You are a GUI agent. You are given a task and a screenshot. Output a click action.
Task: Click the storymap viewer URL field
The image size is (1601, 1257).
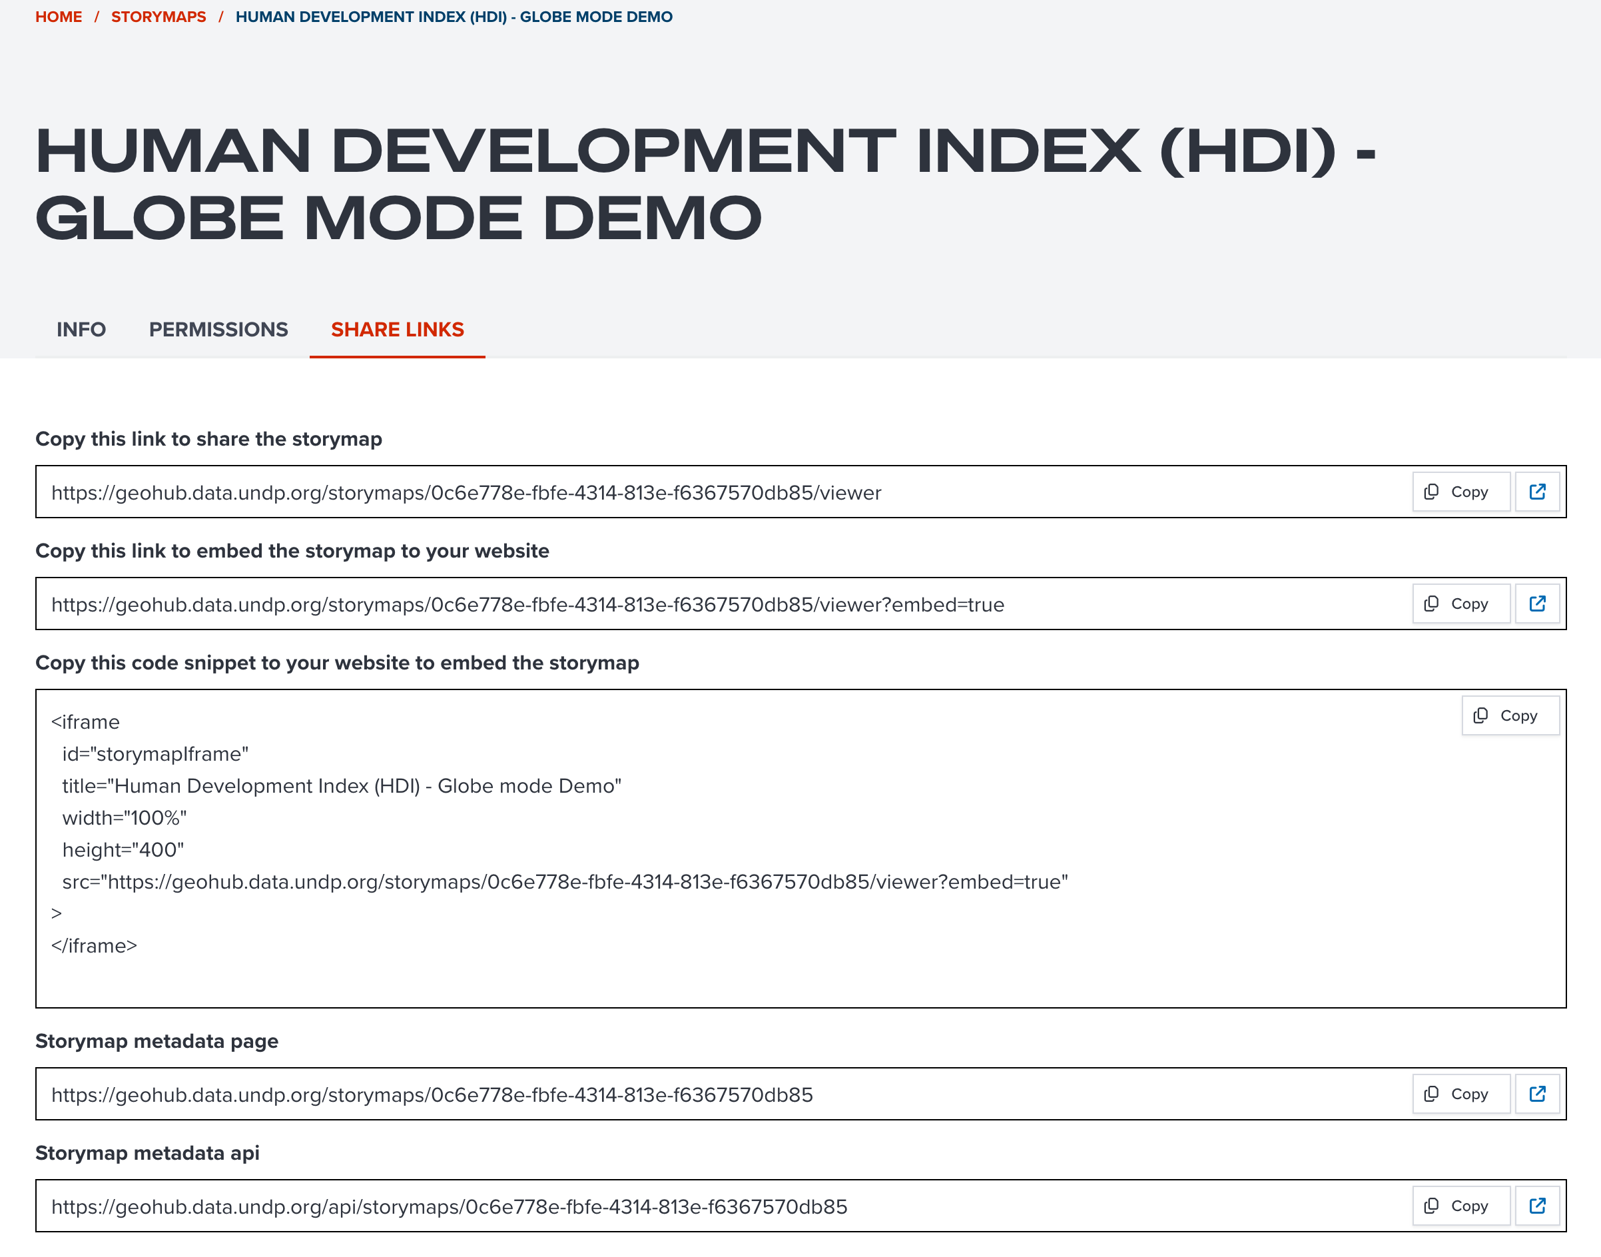[466, 492]
